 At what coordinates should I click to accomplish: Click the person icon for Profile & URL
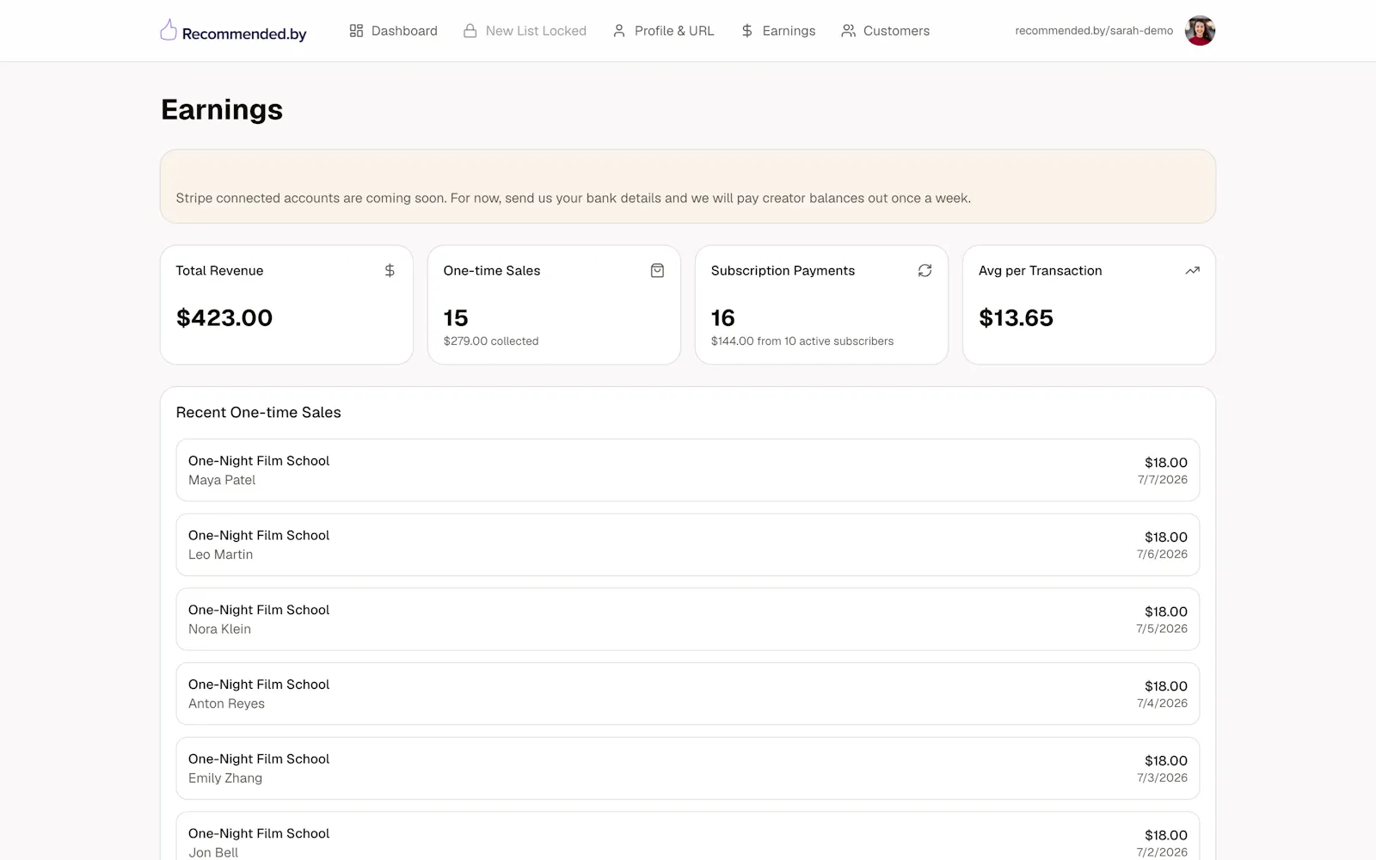(619, 31)
